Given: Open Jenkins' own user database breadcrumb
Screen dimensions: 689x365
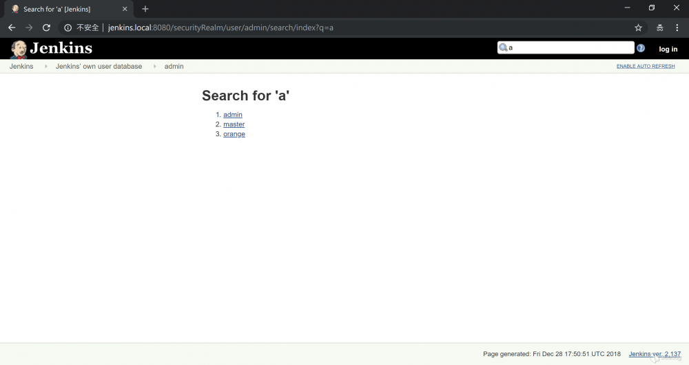Looking at the screenshot, I should click(x=99, y=66).
